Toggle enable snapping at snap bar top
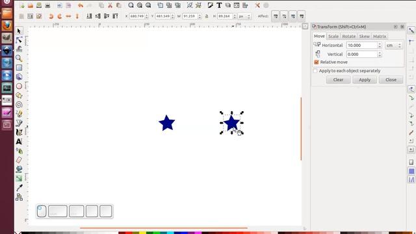The height and width of the screenshot is (234, 416). coord(411,31)
